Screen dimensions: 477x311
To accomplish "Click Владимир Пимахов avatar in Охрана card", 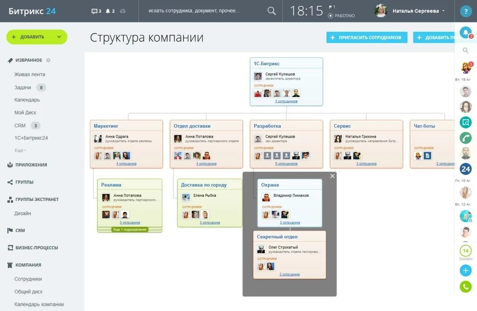I will pos(266,197).
